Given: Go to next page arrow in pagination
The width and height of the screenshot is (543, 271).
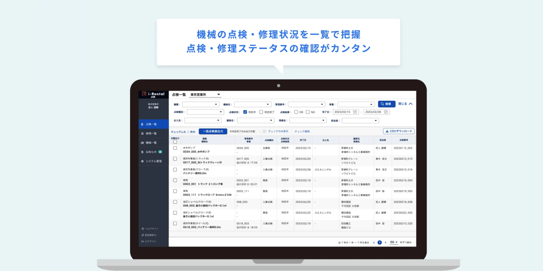Looking at the screenshot, I should pos(386,242).
